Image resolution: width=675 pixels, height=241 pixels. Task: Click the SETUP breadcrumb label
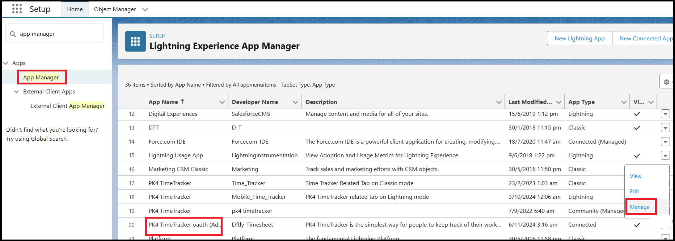coord(157,36)
